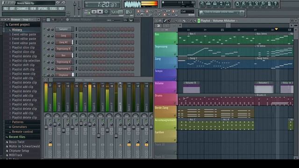Open the CHANNELS menu

(22, 8)
